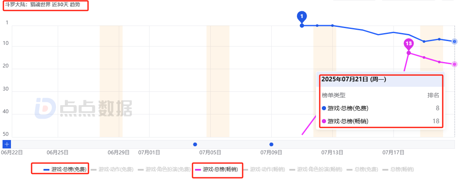This screenshot has height=179, width=460.
Task: Toggle the 游戏·总榜(畅销) legend series
Action: (217, 169)
